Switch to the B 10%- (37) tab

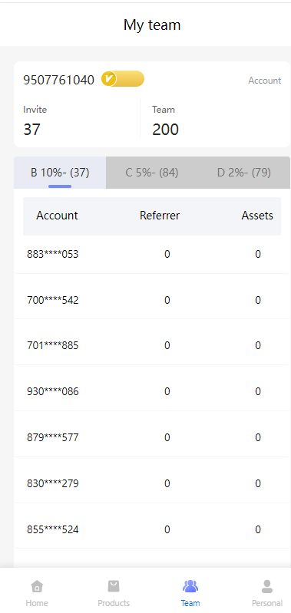(60, 173)
